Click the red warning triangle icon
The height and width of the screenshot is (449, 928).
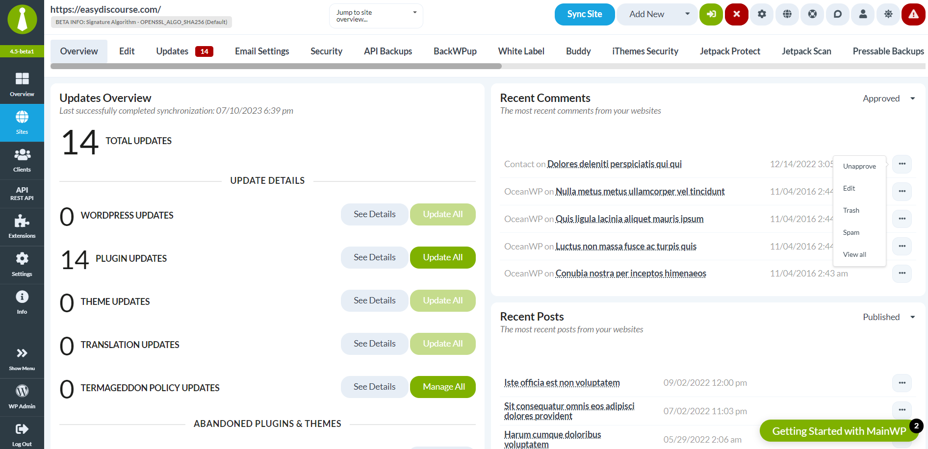click(913, 14)
